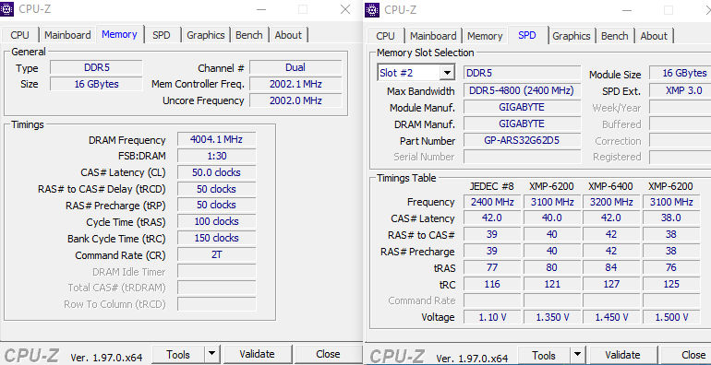
Task: Select the Graphics tab in right window
Action: click(572, 36)
